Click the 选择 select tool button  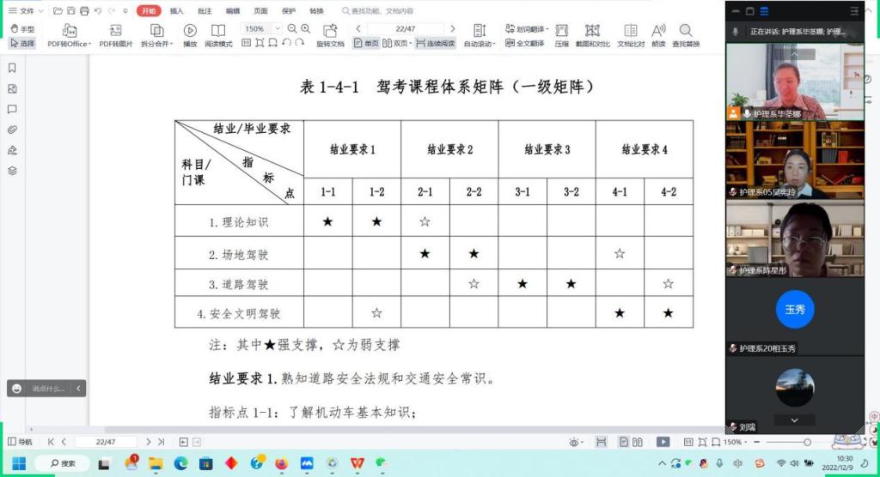coord(22,44)
